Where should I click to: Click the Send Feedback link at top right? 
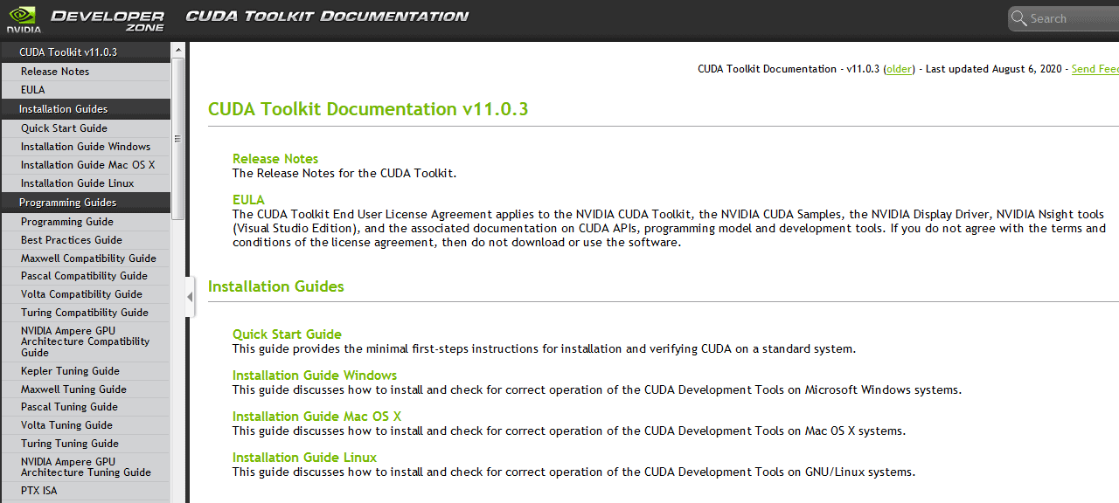pos(1095,69)
